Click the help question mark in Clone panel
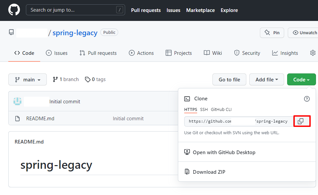Image resolution: width=318 pixels, height=195 pixels. [307, 99]
